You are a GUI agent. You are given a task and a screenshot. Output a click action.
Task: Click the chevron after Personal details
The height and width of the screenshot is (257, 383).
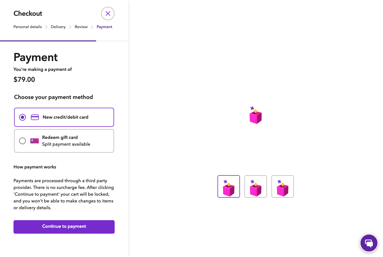[46, 27]
